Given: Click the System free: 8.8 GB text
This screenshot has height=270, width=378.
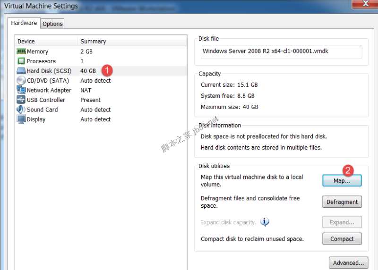Looking at the screenshot, I should pyautogui.click(x=228, y=96).
